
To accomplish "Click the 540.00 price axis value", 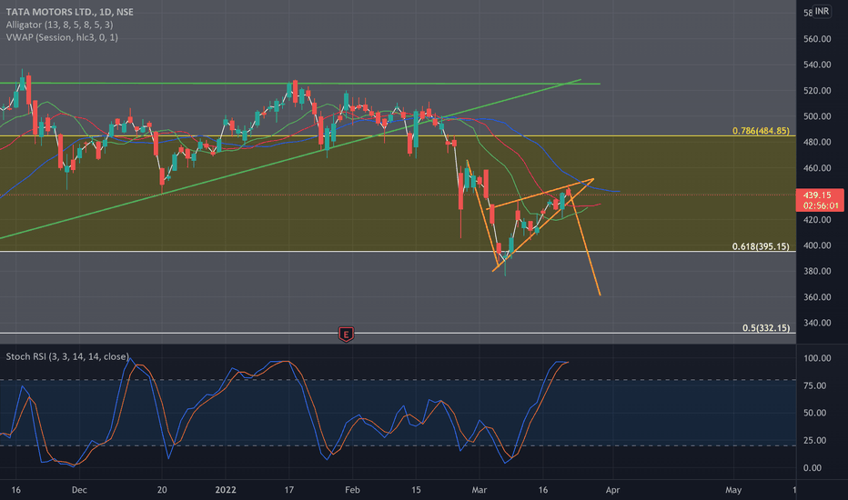I will pyautogui.click(x=817, y=65).
